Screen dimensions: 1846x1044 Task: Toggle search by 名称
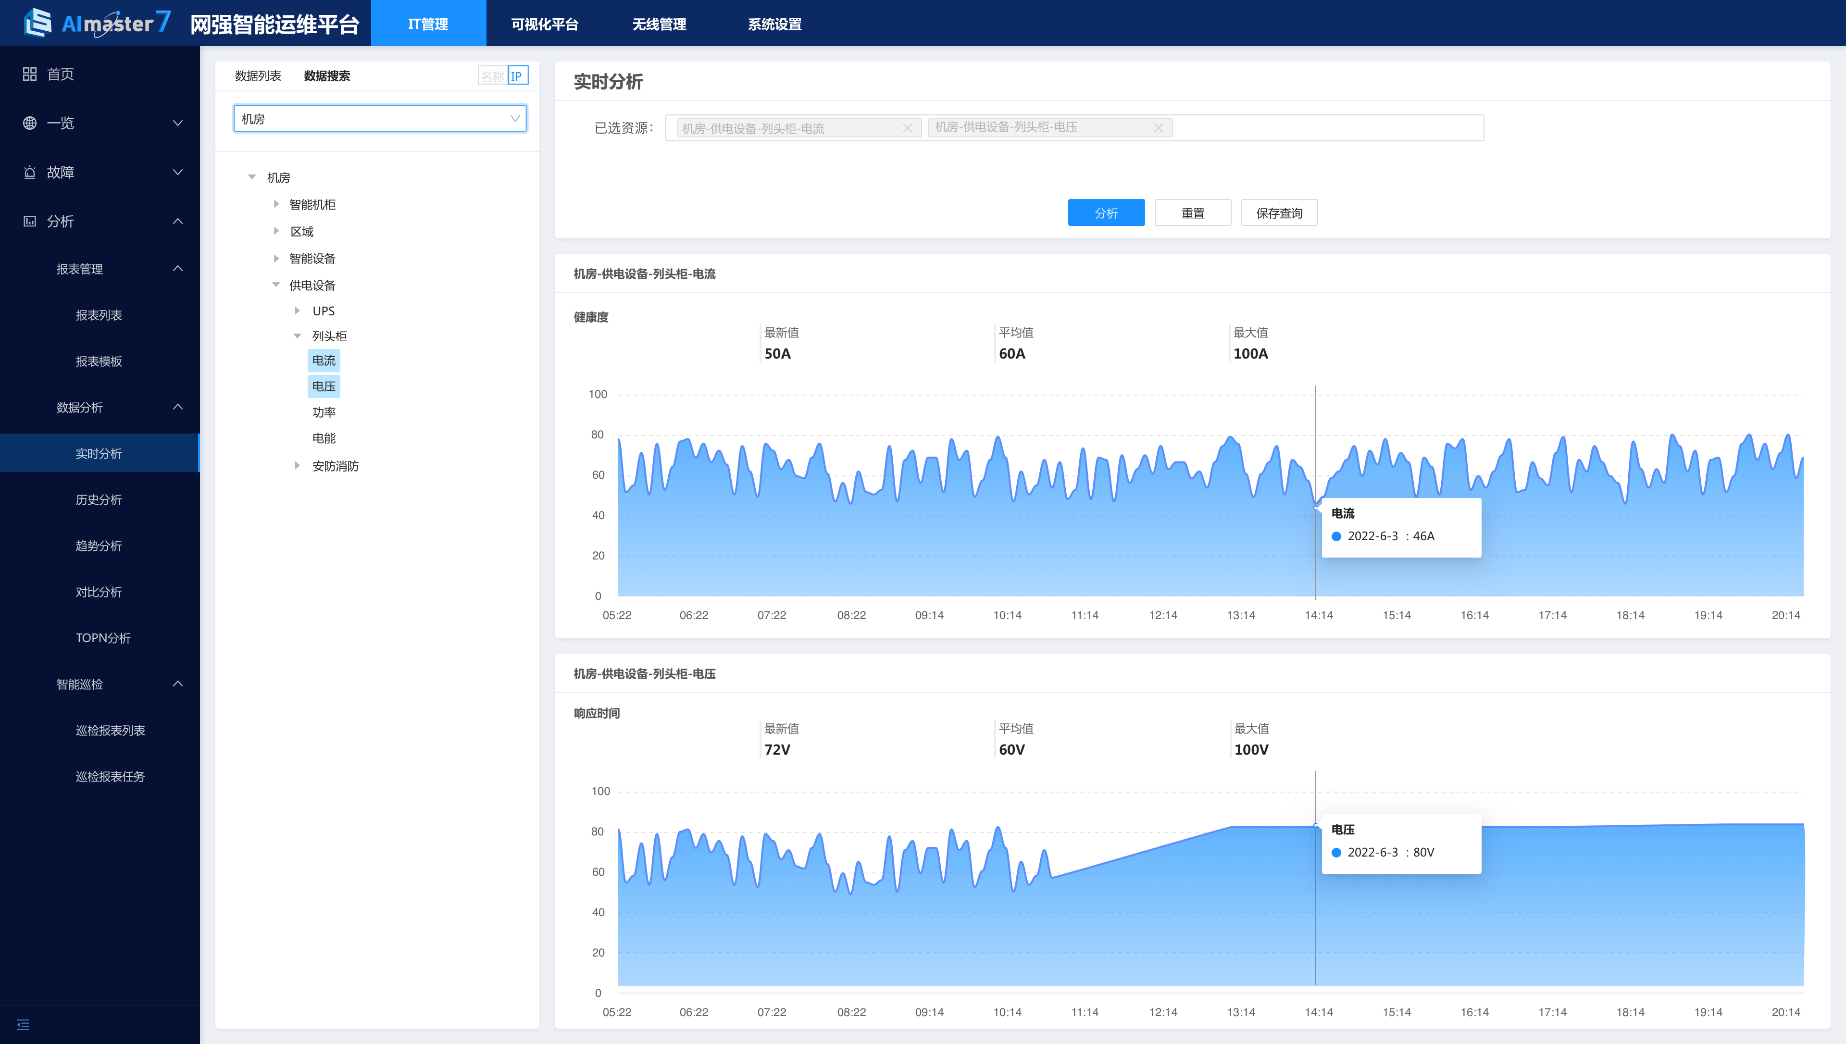click(492, 76)
